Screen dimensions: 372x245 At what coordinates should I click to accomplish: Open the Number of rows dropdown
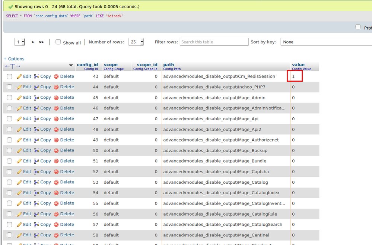(x=136, y=42)
